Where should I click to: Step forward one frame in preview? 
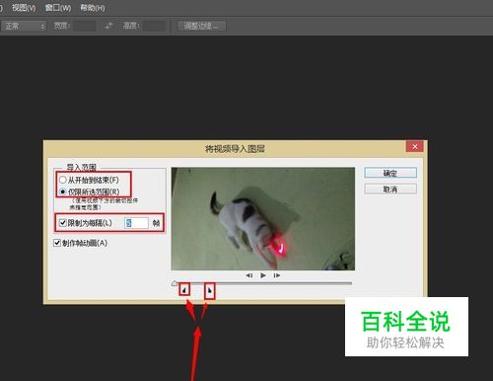point(277,275)
